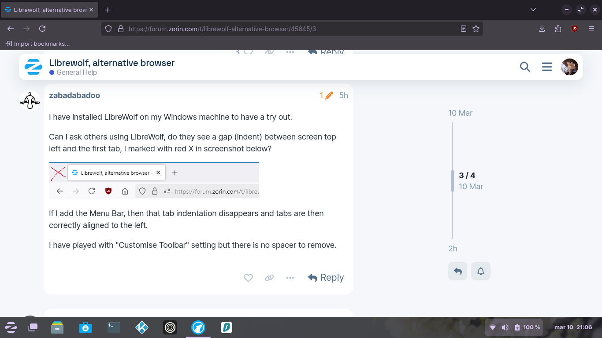Click Import bookmarks in bookmarks toolbar
Image resolution: width=602 pixels, height=338 pixels.
[x=38, y=44]
